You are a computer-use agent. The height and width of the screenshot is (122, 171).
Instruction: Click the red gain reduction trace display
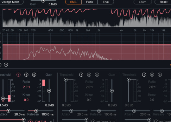pos(87,18)
